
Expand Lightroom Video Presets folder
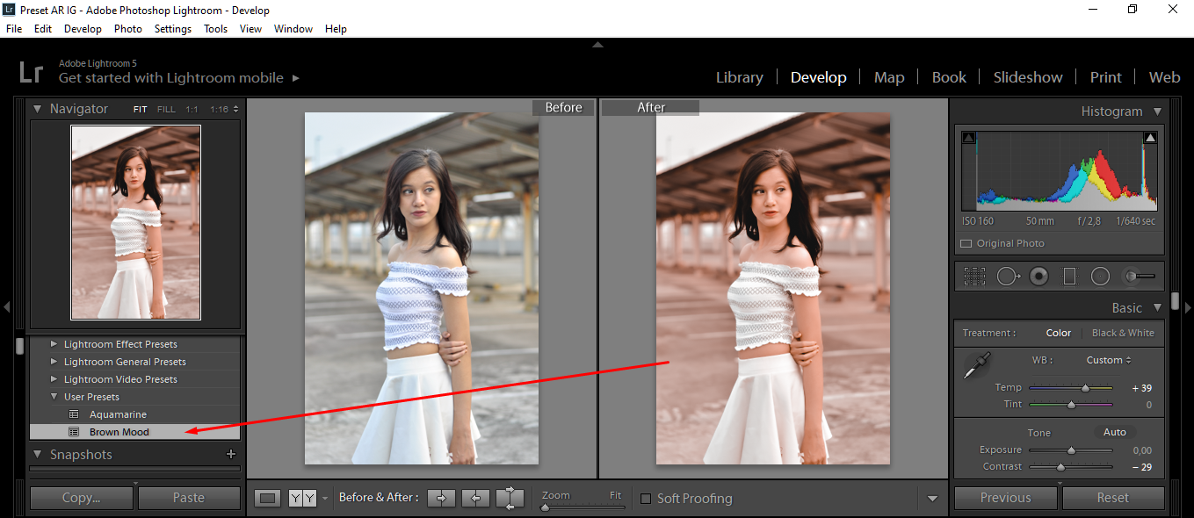click(x=54, y=379)
